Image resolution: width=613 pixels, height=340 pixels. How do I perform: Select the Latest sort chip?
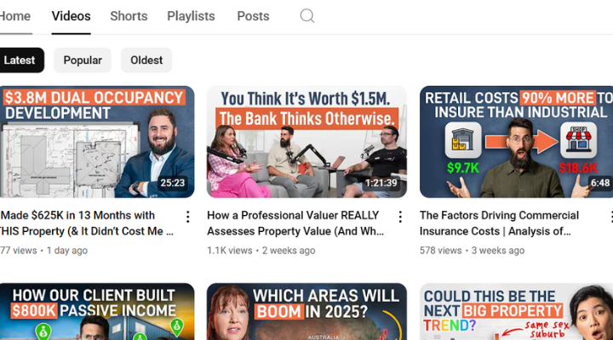point(20,60)
